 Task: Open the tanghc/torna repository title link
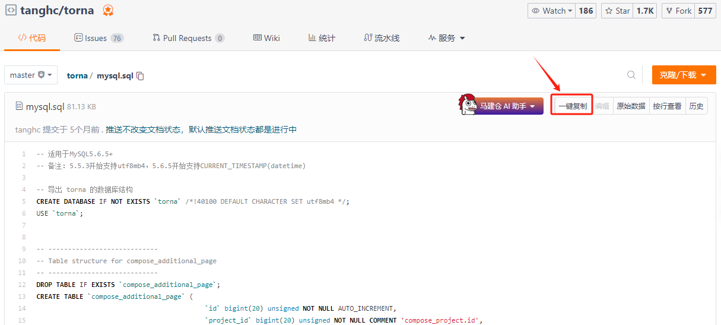(x=58, y=10)
